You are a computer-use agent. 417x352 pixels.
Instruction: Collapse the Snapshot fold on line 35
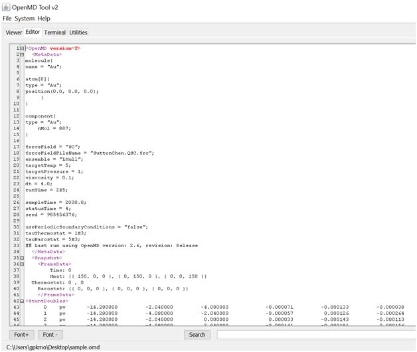coord(22,258)
